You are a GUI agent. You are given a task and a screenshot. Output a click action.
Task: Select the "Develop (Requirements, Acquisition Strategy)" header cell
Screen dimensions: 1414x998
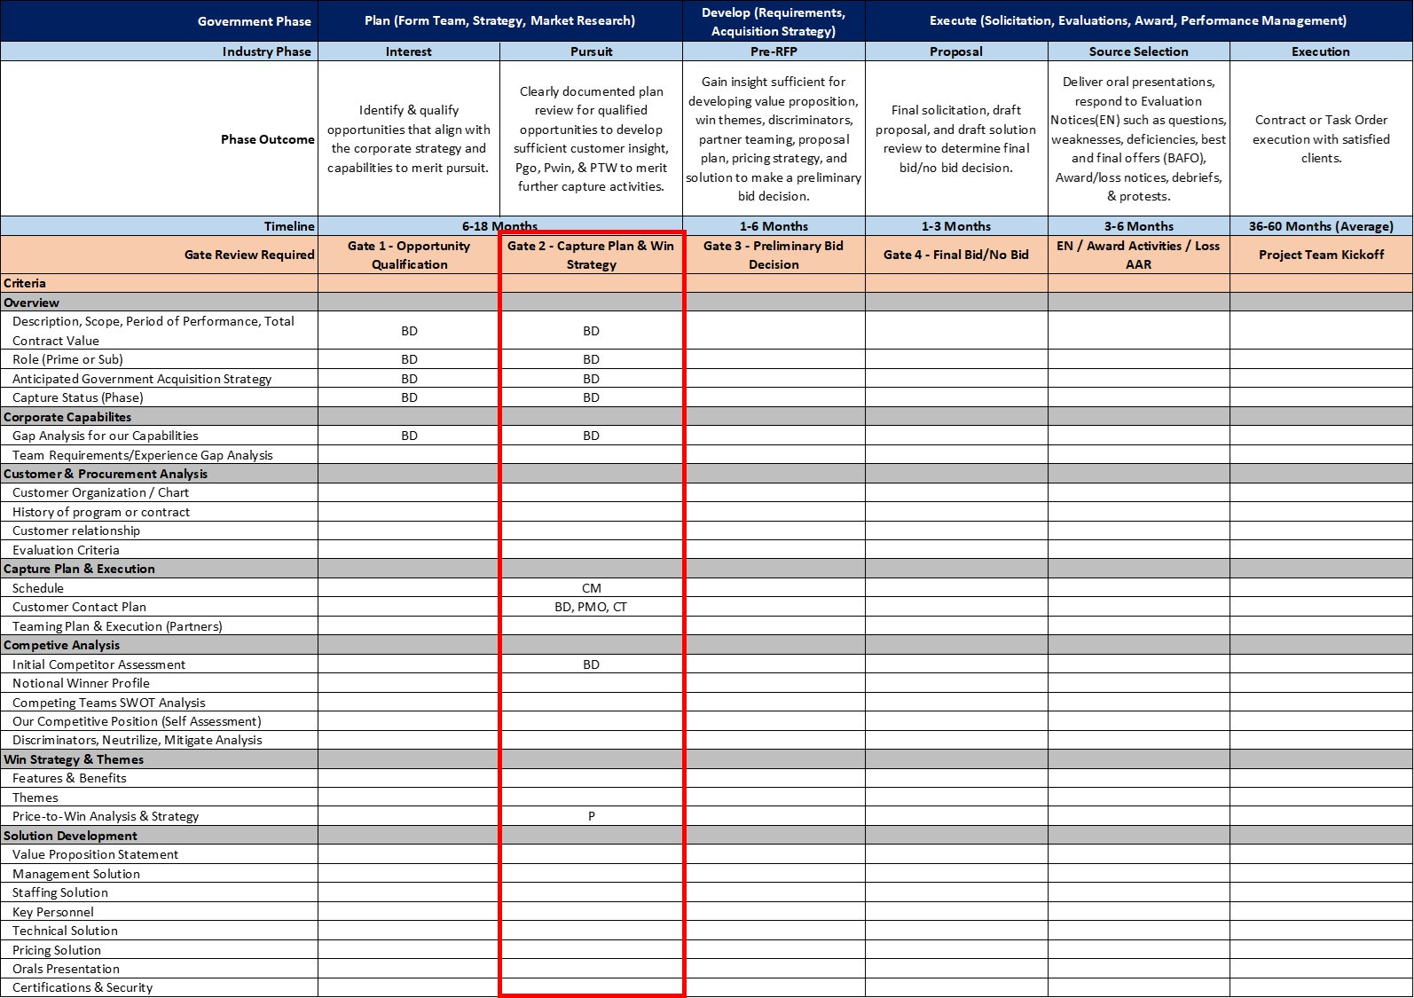tap(774, 21)
